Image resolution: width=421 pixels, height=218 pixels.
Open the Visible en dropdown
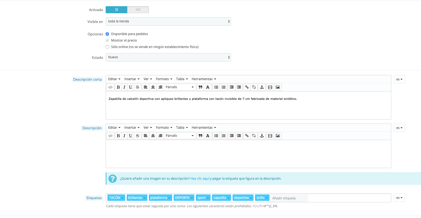click(168, 22)
